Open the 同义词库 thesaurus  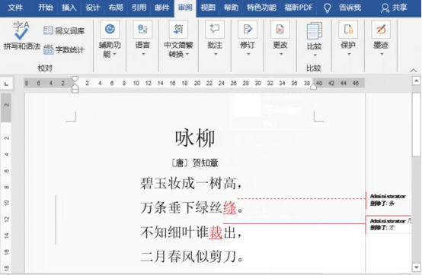[x=64, y=31]
